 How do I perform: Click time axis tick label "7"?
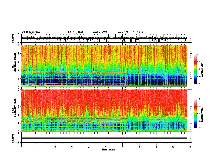tap(139, 147)
